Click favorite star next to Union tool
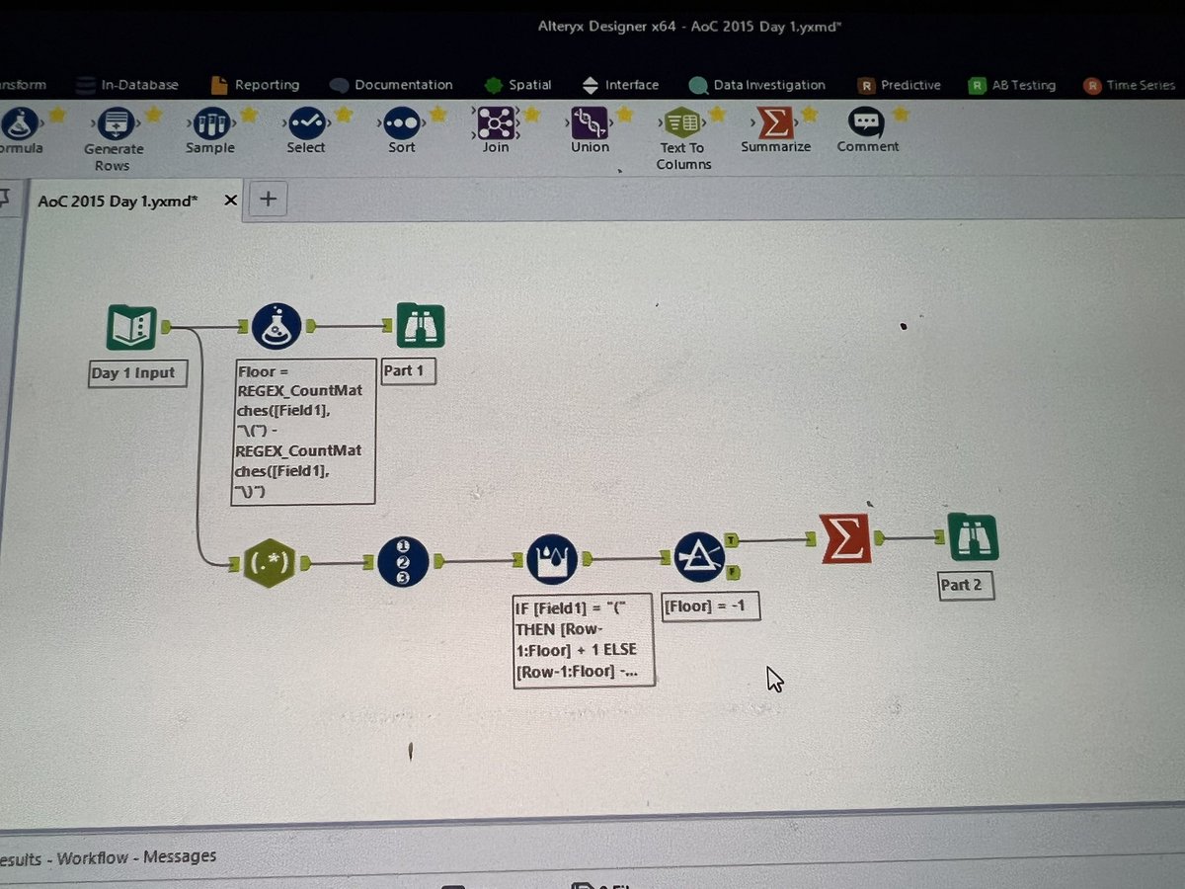This screenshot has height=889, width=1185. point(624,115)
